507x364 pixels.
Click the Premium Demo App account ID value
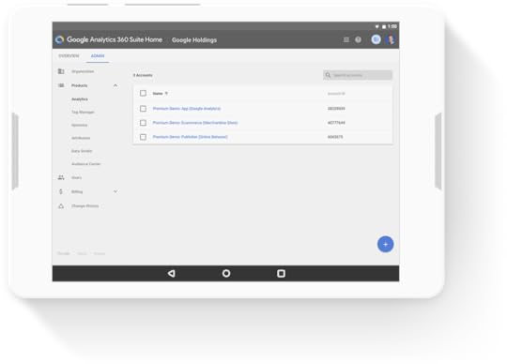pyautogui.click(x=336, y=109)
